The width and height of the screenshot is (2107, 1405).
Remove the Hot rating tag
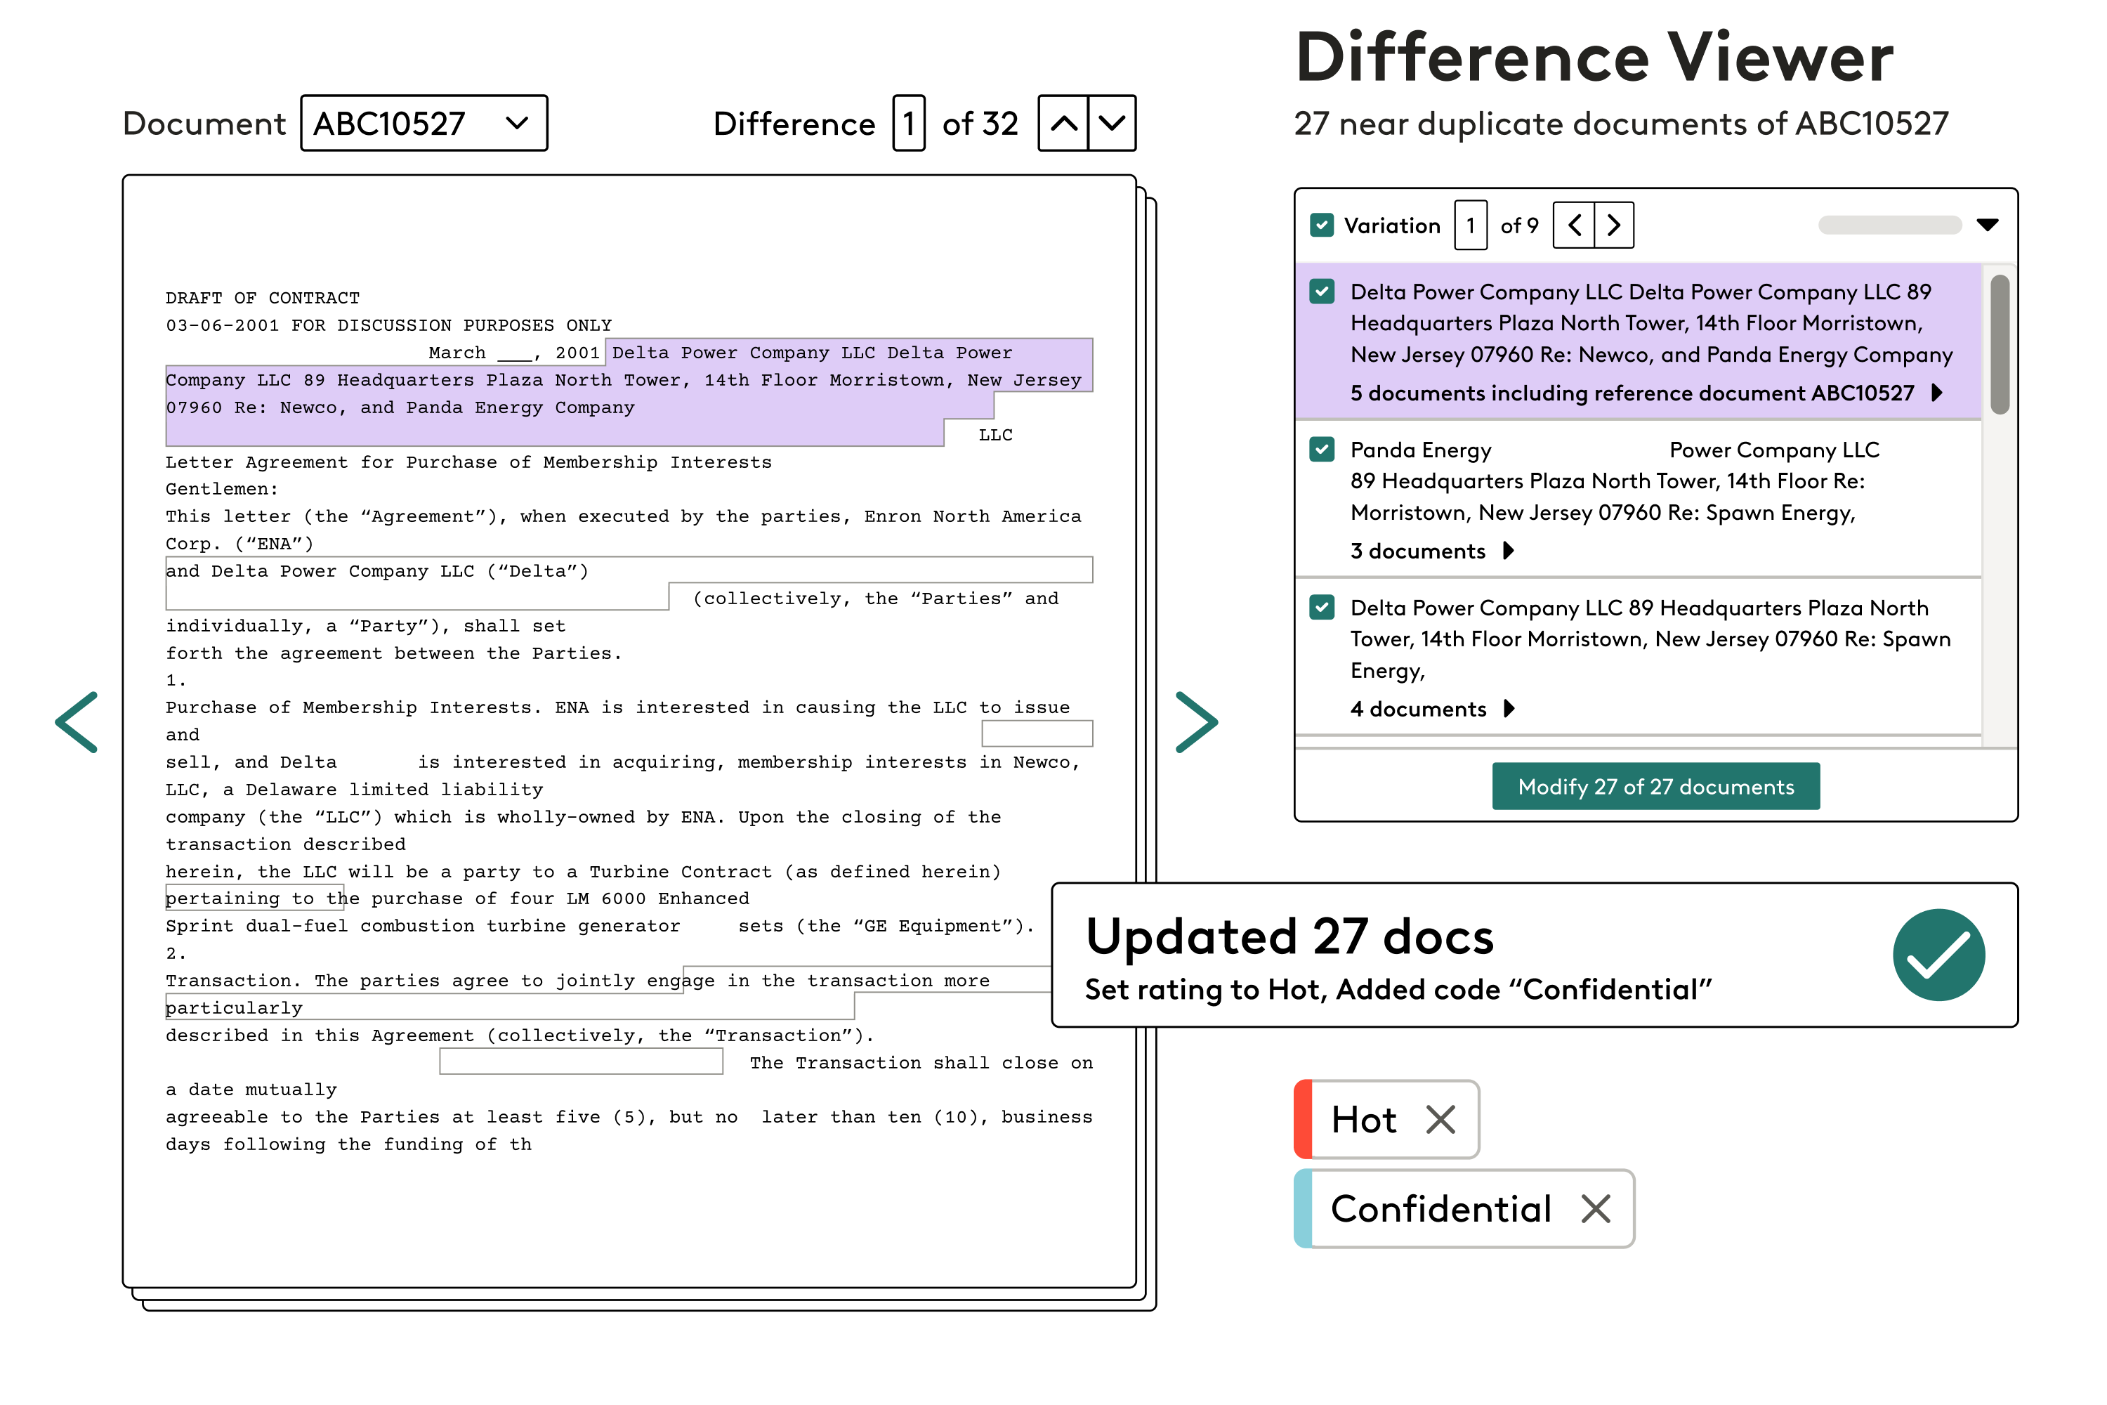coord(1440,1119)
